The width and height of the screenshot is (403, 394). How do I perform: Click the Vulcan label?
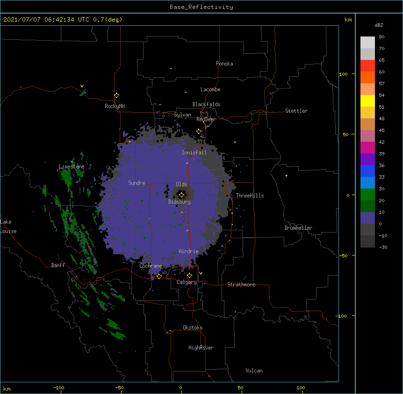254,371
